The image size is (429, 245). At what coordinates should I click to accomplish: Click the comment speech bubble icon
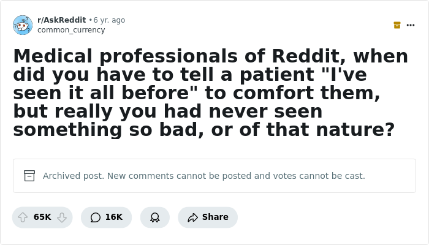95,217
